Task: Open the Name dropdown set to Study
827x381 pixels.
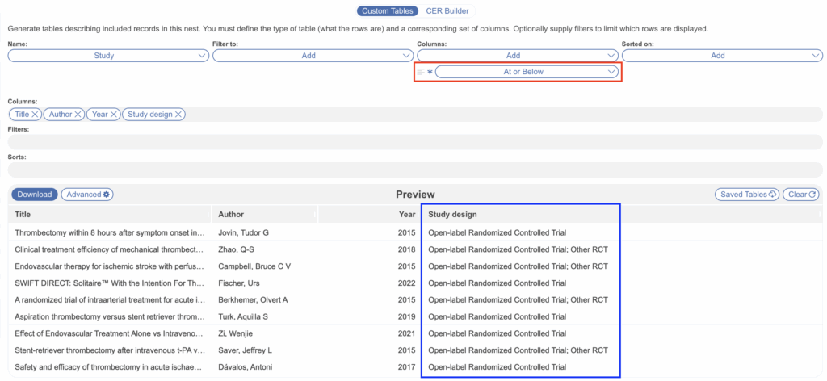Action: click(x=108, y=56)
